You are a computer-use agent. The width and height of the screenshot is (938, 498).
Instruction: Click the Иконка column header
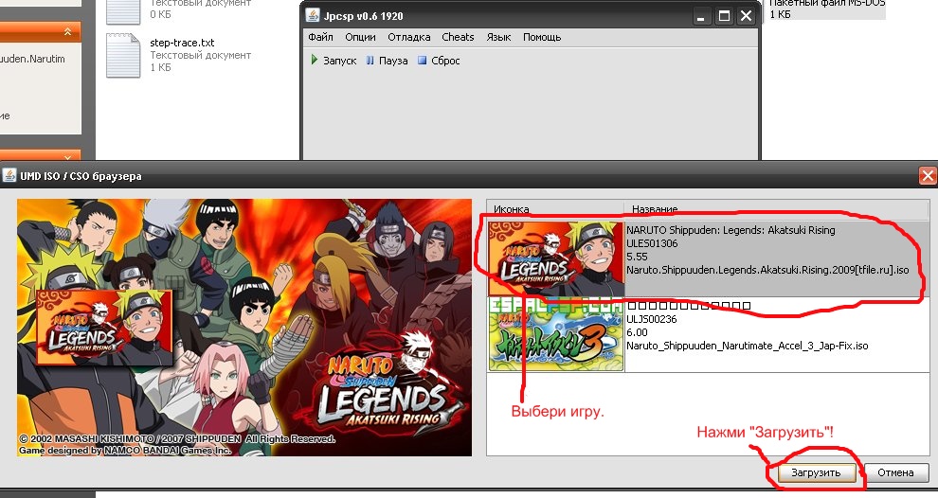pyautogui.click(x=555, y=209)
